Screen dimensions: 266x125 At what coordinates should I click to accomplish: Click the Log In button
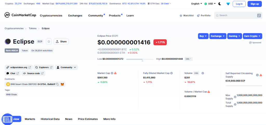click(239, 4)
